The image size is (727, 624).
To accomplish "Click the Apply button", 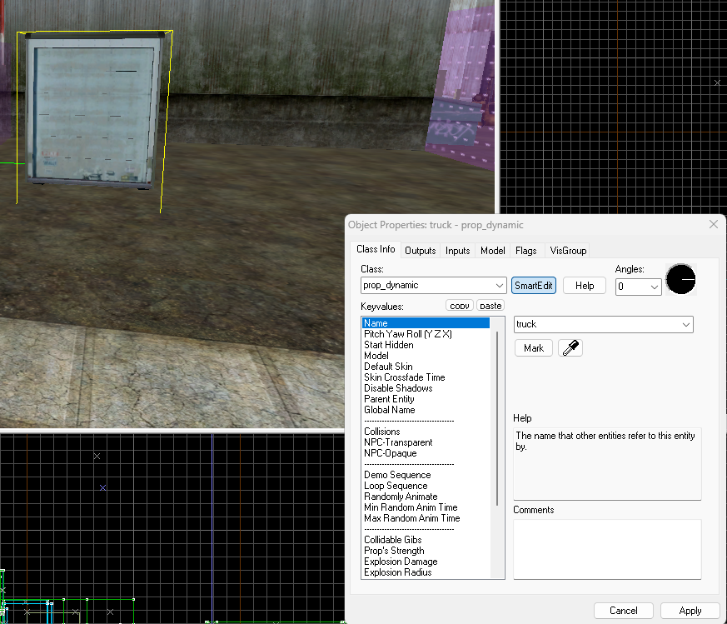I will click(690, 611).
